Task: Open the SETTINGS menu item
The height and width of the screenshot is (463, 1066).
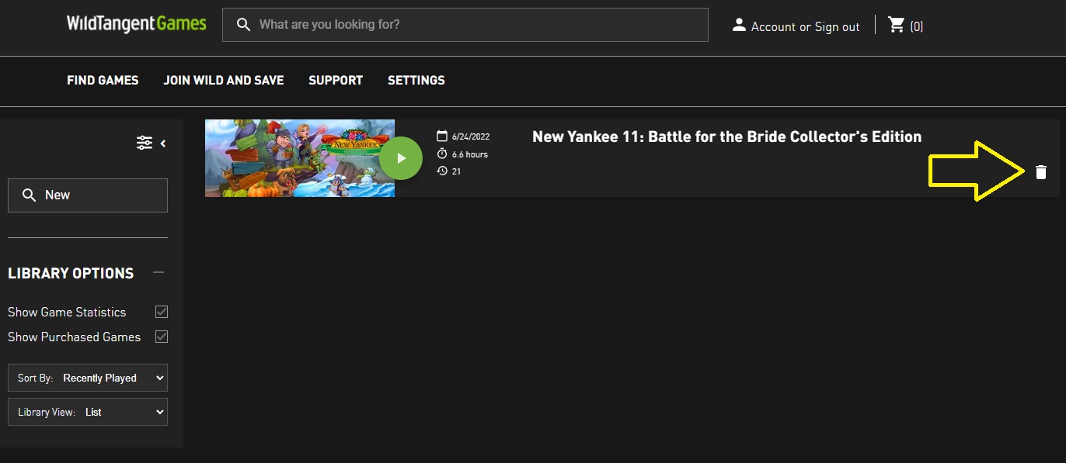Action: [x=416, y=80]
